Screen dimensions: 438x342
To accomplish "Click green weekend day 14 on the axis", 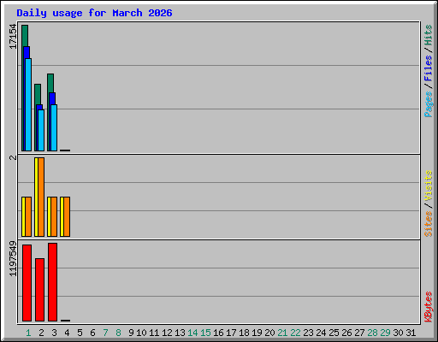I will (x=192, y=333).
